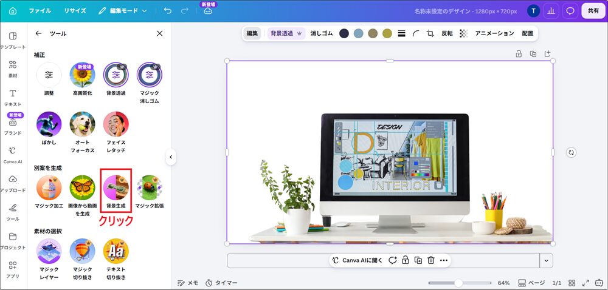Select 画像から動画を生成 tool
The width and height of the screenshot is (608, 290).
click(83, 195)
